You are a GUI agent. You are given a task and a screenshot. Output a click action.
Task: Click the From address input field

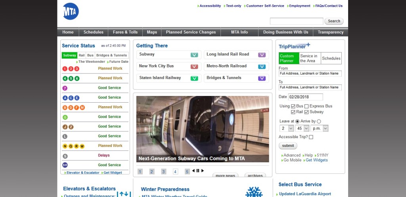click(310, 73)
